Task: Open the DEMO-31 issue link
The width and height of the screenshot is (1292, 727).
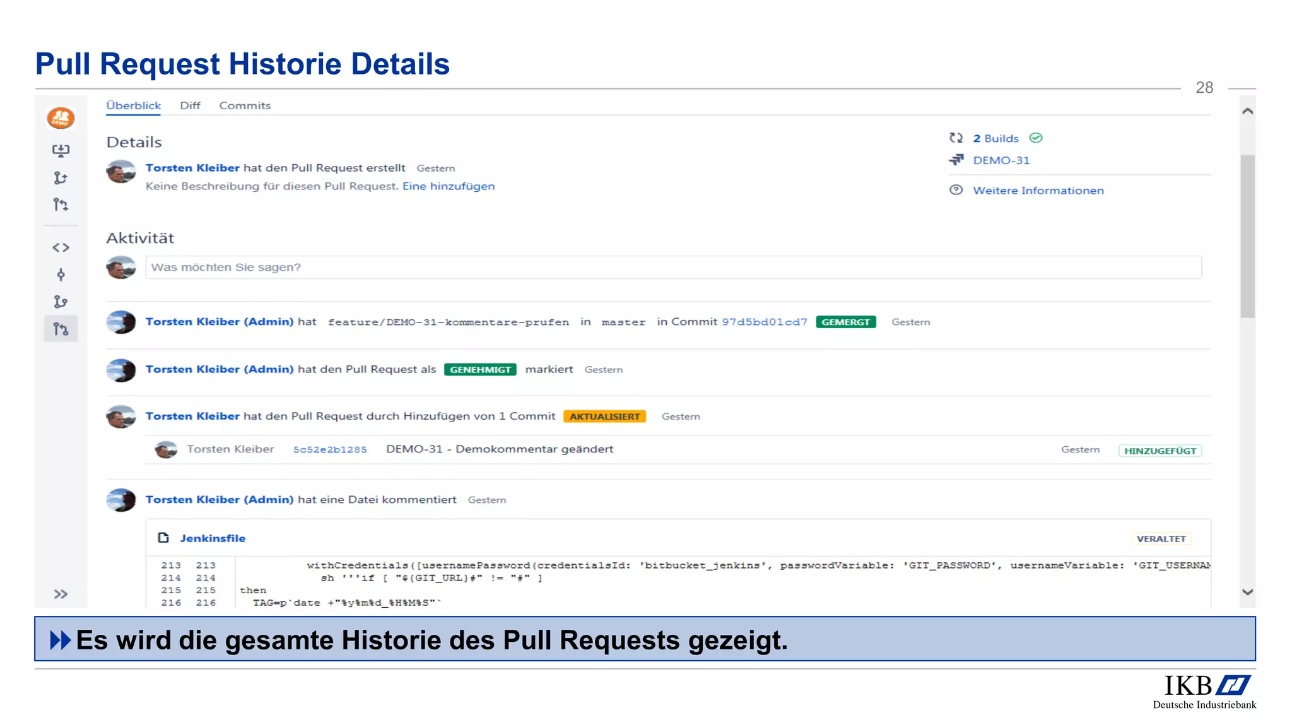Action: [1001, 160]
